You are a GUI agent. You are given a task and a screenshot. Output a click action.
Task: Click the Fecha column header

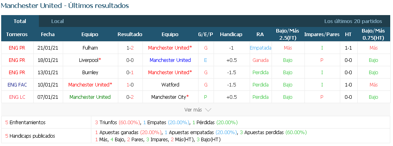(48, 34)
